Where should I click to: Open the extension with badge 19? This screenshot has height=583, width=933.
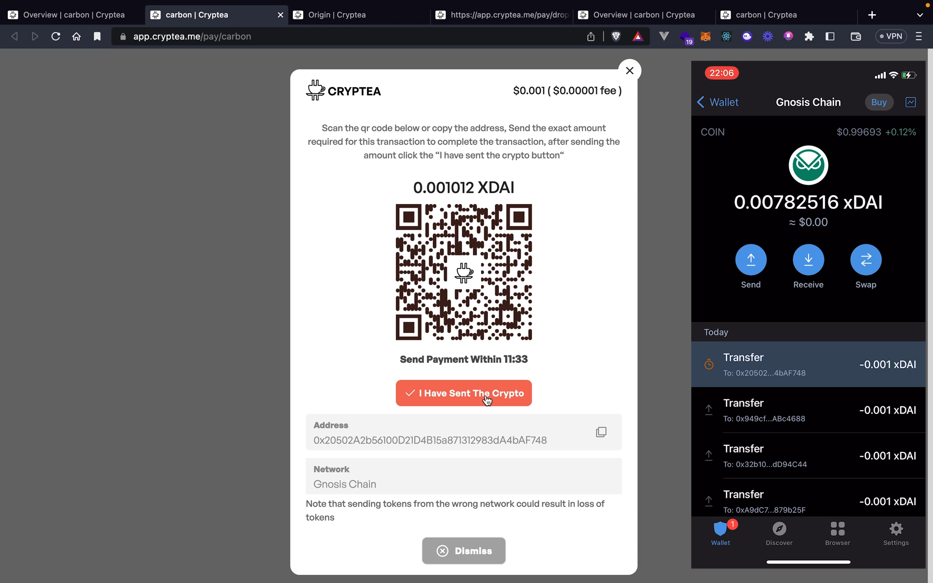[686, 37]
